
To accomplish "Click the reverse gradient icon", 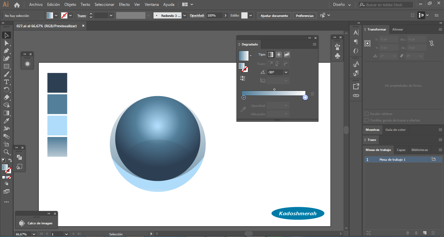I will coord(243,78).
